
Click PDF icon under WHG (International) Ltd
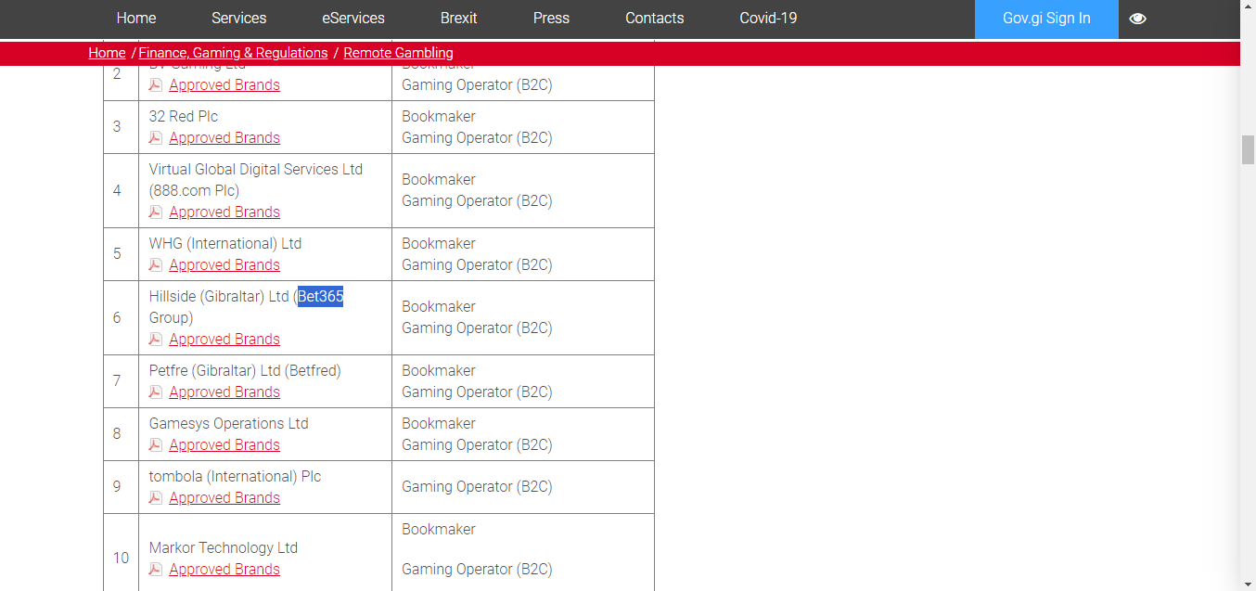156,264
